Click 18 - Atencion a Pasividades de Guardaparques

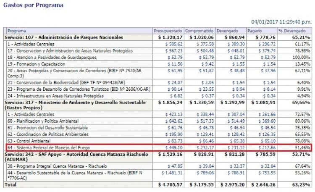(x=52, y=57)
